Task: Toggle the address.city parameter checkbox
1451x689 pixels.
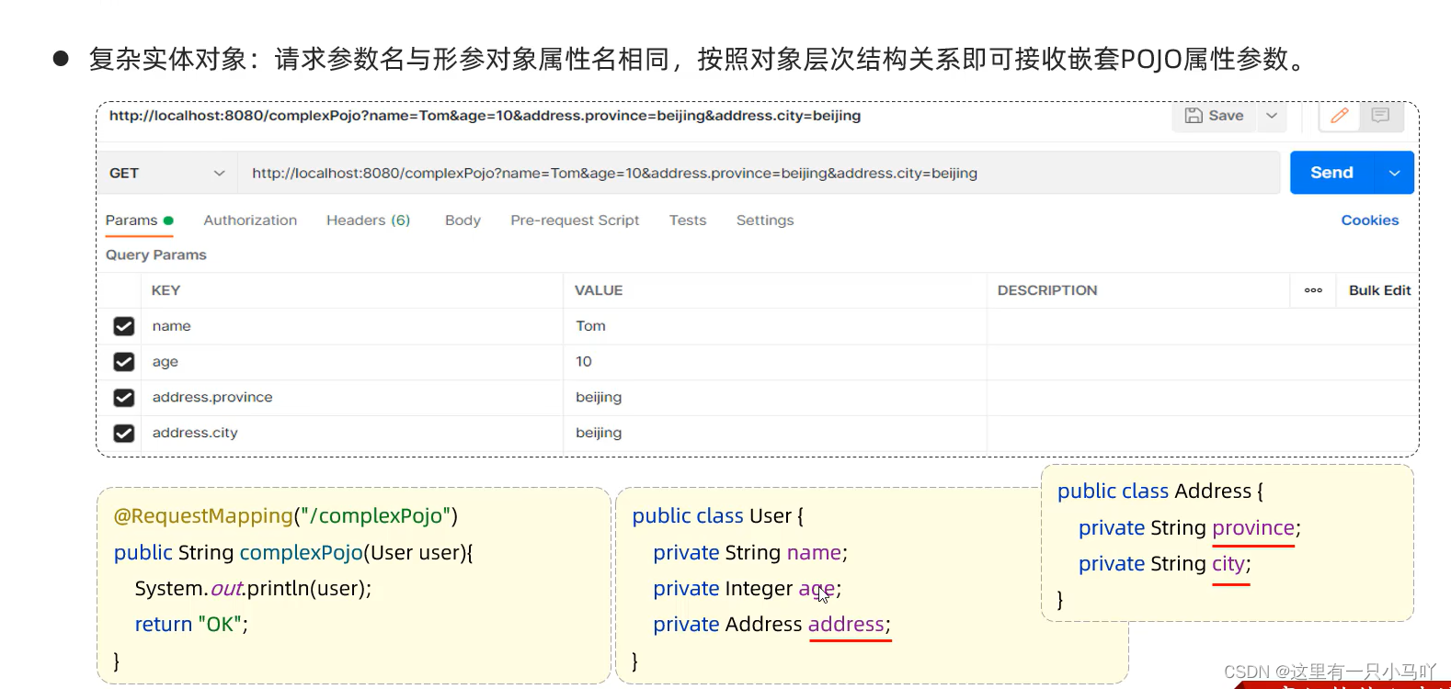Action: (x=124, y=433)
